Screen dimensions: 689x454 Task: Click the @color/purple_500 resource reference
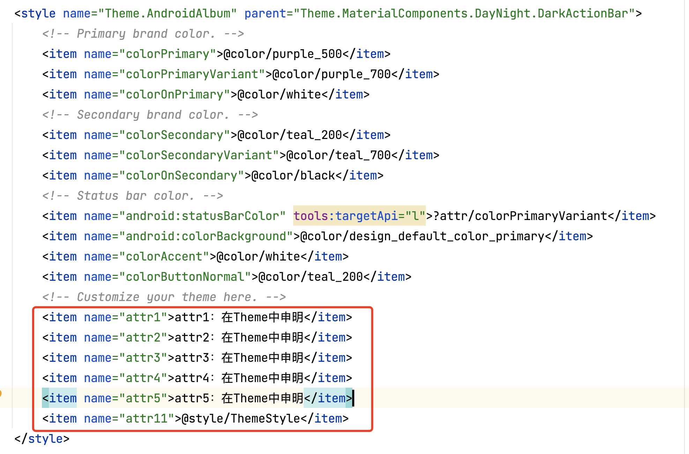283,54
